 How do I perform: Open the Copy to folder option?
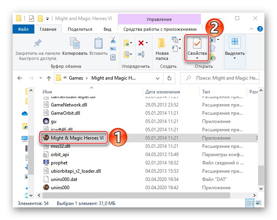(x=126, y=54)
